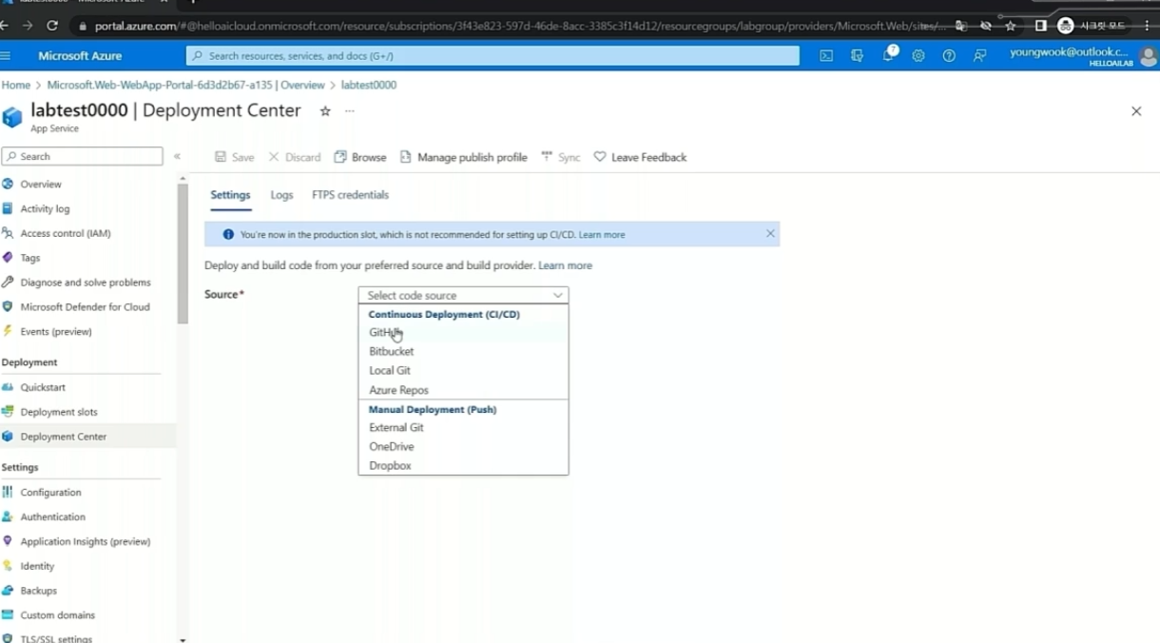Open portal settings gear icon
Viewport: 1160px width, 643px height.
tap(918, 56)
